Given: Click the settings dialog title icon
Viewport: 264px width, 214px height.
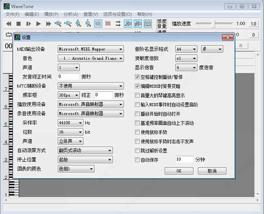Looking at the screenshot, I should [17, 37].
